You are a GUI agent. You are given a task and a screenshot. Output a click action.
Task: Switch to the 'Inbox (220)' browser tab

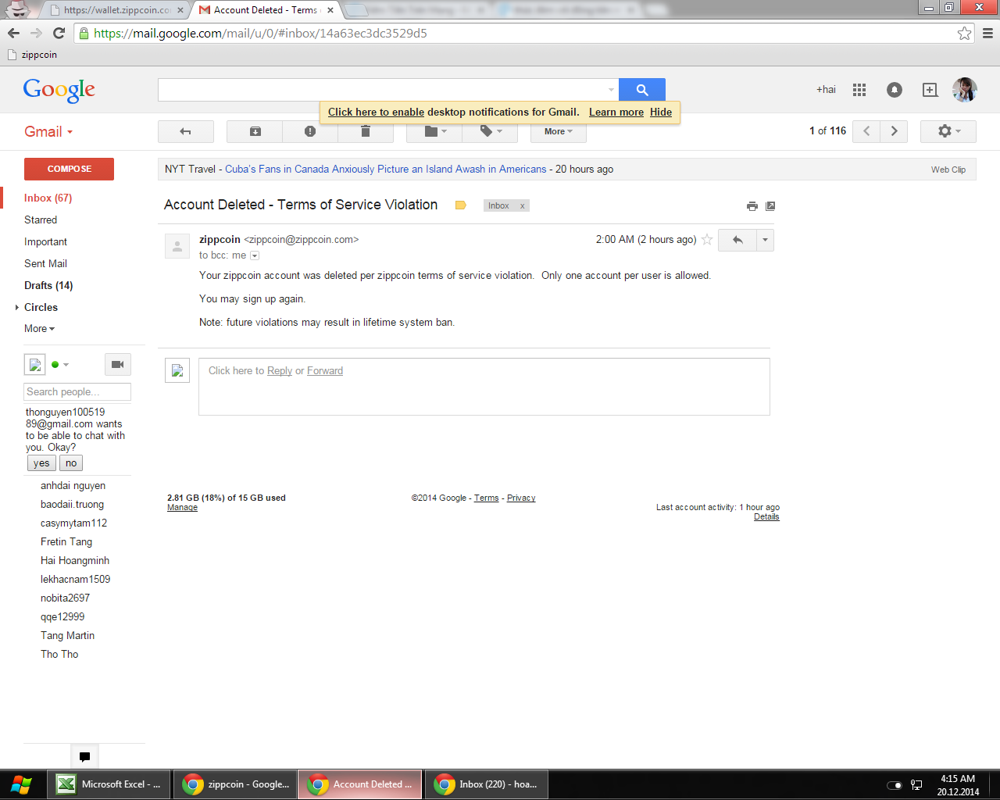[x=486, y=784]
